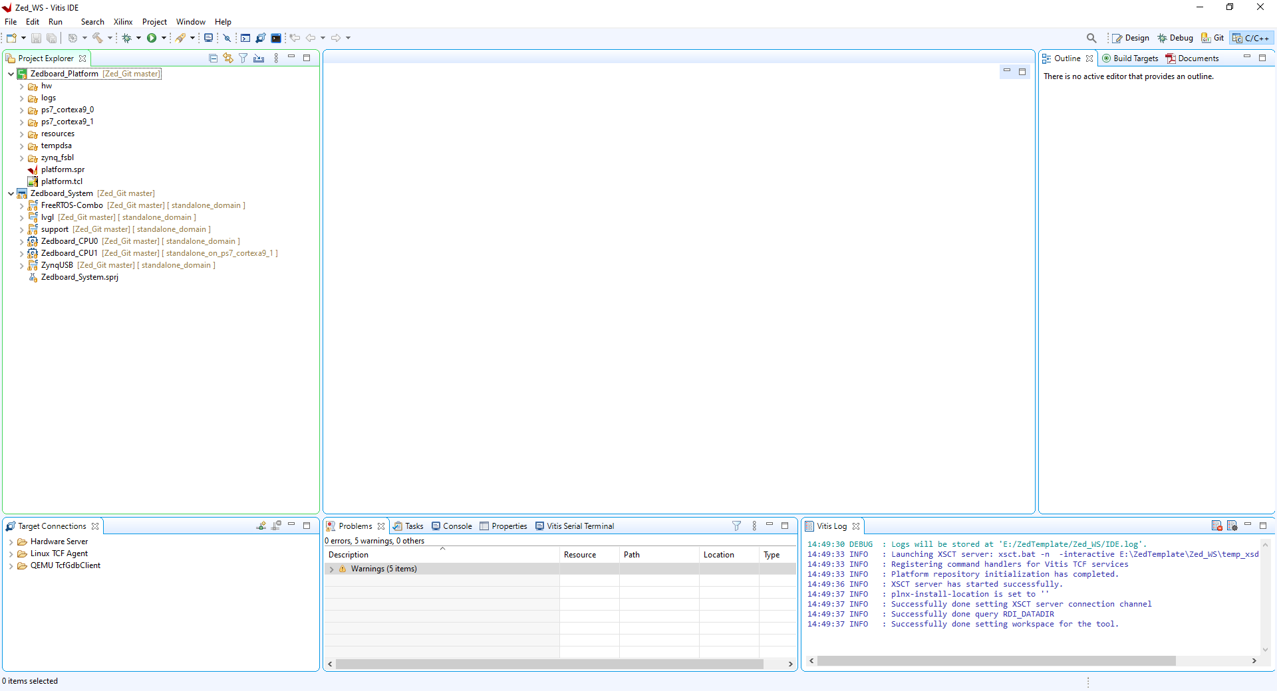Click the Last Edit Location icon
1277x691 pixels.
(295, 38)
